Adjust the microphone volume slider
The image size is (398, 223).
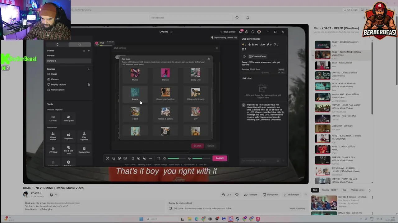(x=201, y=158)
